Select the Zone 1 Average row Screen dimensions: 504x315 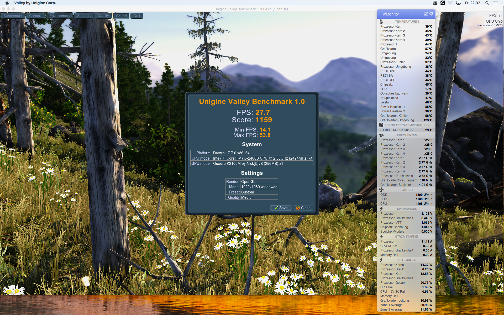(406, 305)
